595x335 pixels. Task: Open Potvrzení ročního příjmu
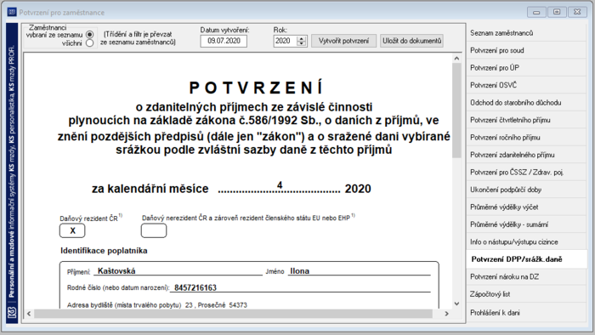(526, 138)
